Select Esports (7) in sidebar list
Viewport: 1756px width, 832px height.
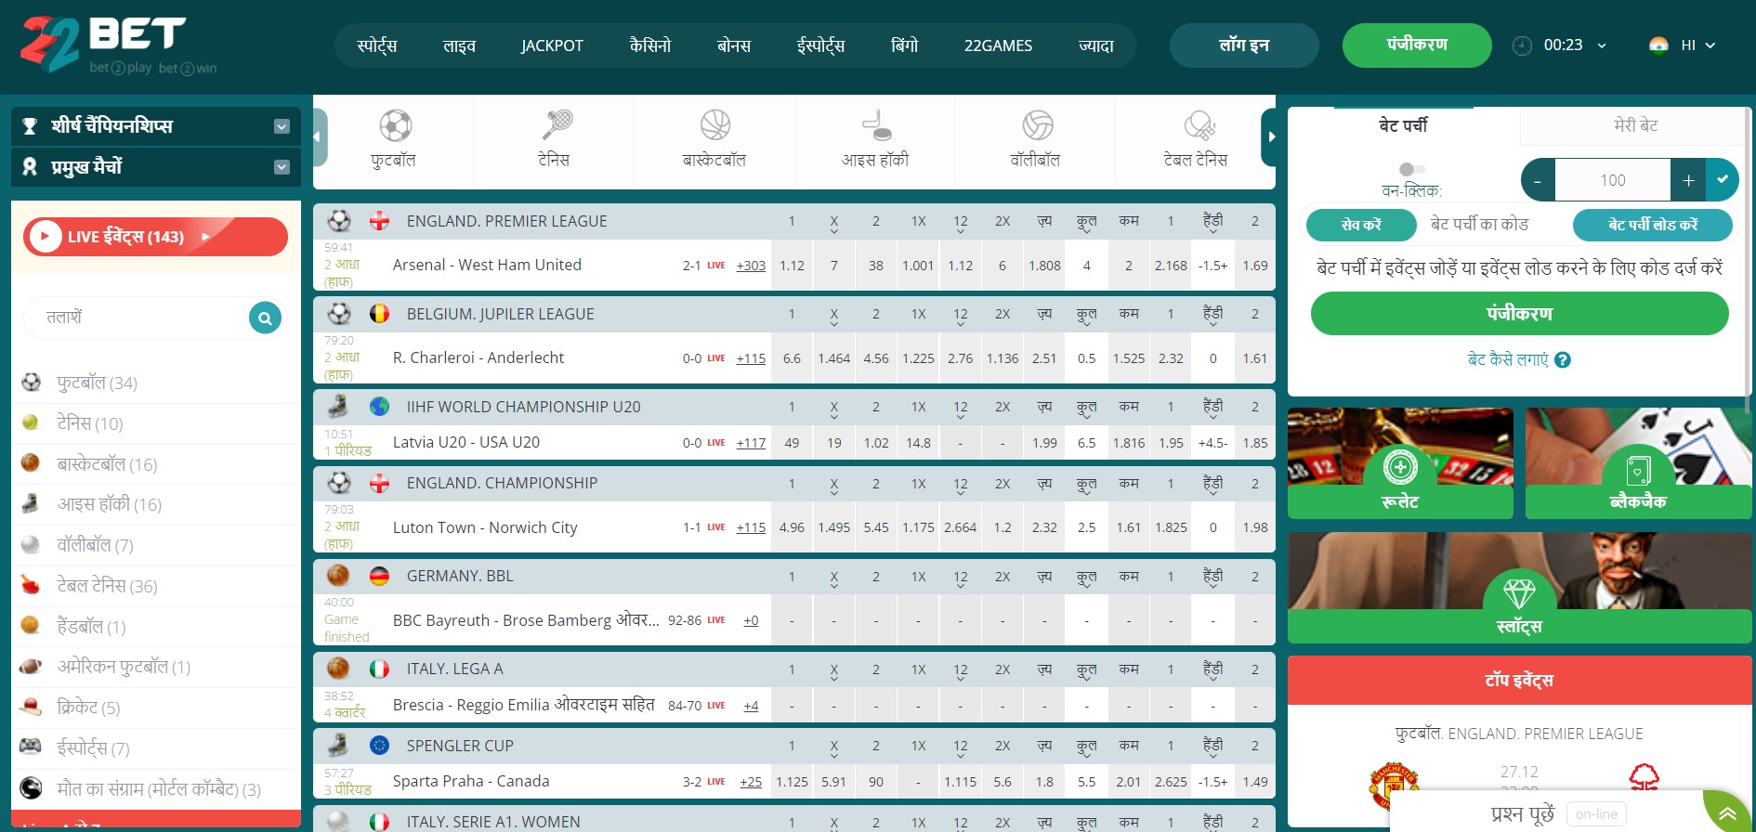(156, 748)
